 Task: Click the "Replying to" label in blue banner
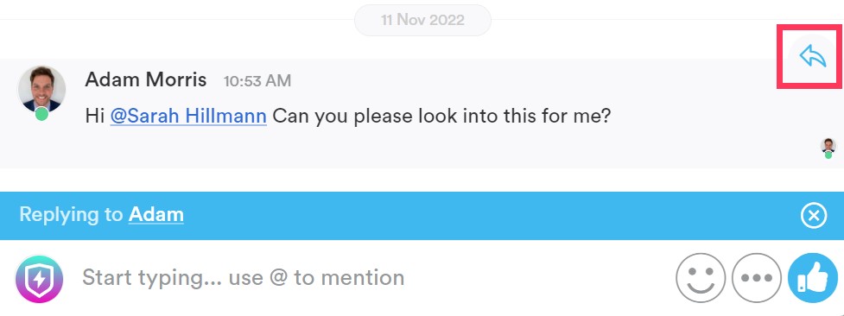(x=72, y=215)
